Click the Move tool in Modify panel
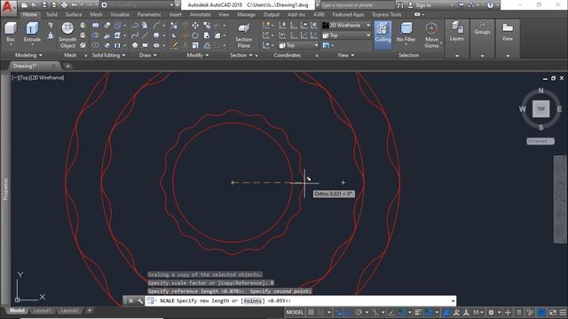The image size is (568, 319). [x=195, y=26]
